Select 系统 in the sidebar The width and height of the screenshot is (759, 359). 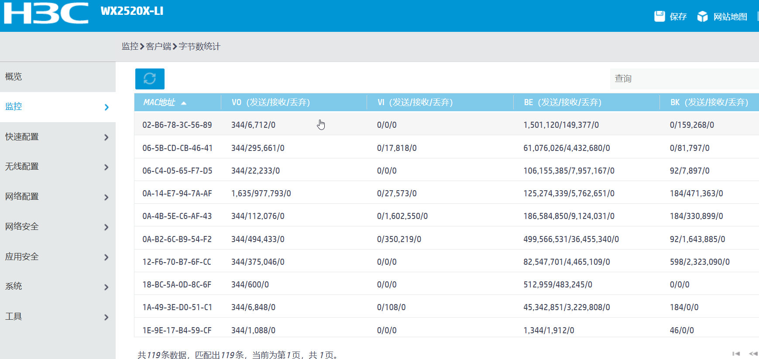14,287
